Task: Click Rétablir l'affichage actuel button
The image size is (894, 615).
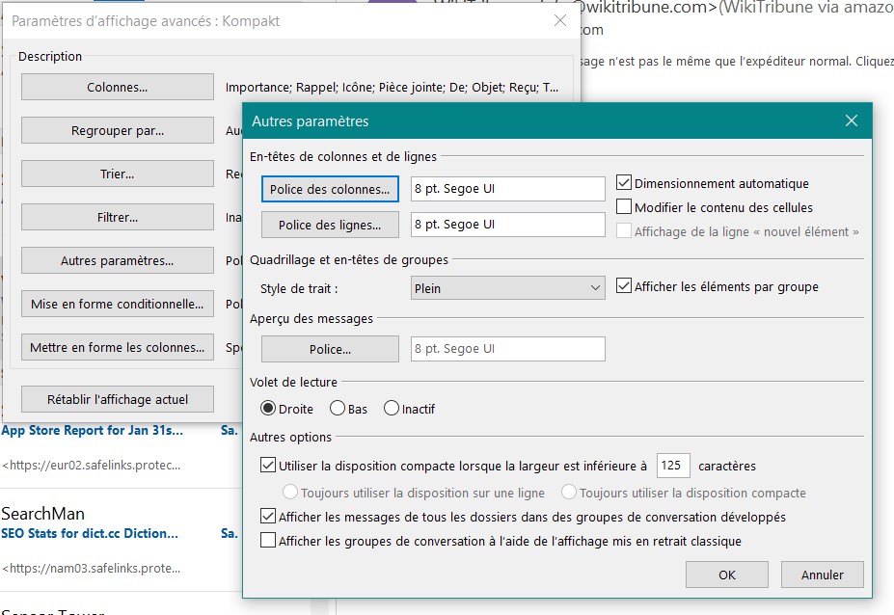Action: (117, 399)
